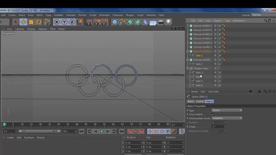Activate the Scale tool
Screen dimensions: 276x155
[x=31, y=22]
